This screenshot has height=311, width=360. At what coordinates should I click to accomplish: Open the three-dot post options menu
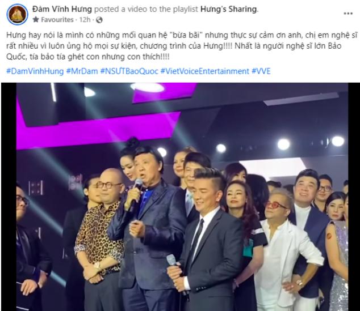pos(348,14)
